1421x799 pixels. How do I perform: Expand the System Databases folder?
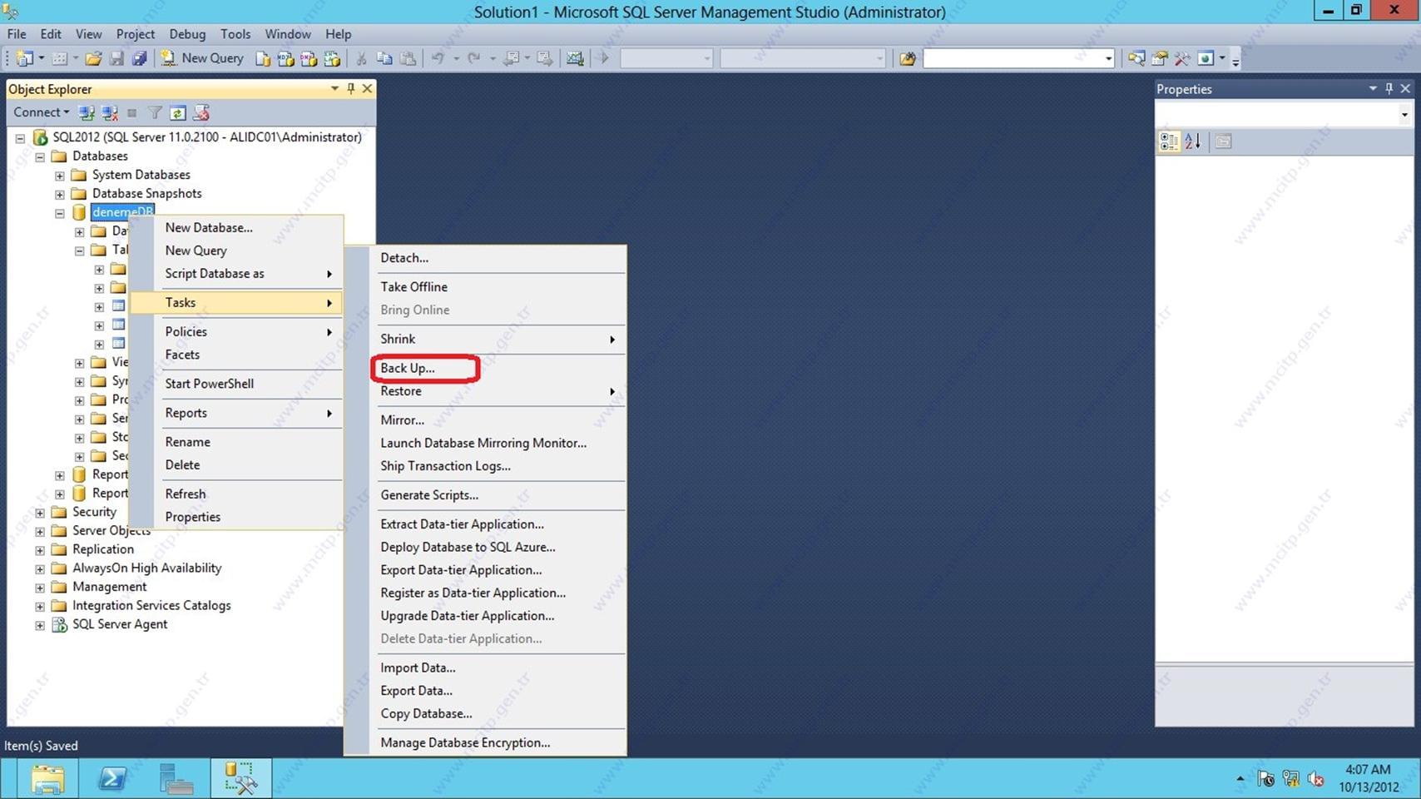coord(60,176)
